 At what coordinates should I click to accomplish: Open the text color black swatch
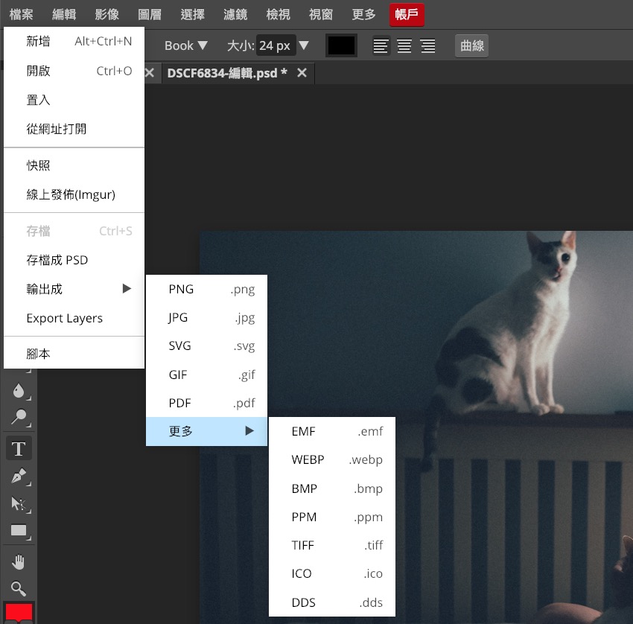coord(341,45)
